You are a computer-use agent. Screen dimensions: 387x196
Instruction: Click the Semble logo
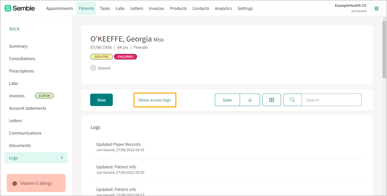(x=20, y=8)
